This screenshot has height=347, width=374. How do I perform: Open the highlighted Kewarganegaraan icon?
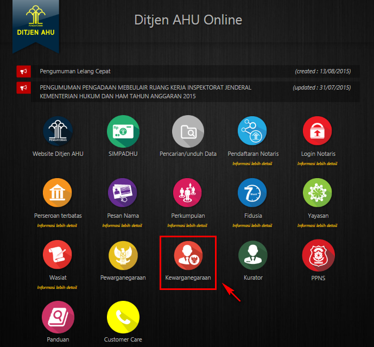[x=188, y=256]
